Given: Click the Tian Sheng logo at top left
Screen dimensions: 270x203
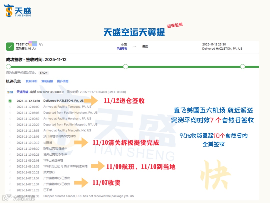Looking at the screenshot, I should (17, 11).
